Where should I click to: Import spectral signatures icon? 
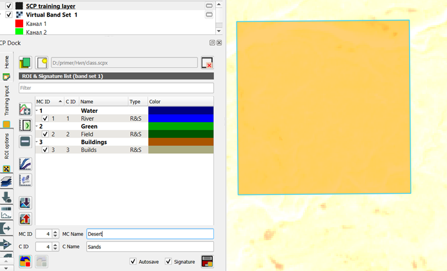(x=25, y=203)
